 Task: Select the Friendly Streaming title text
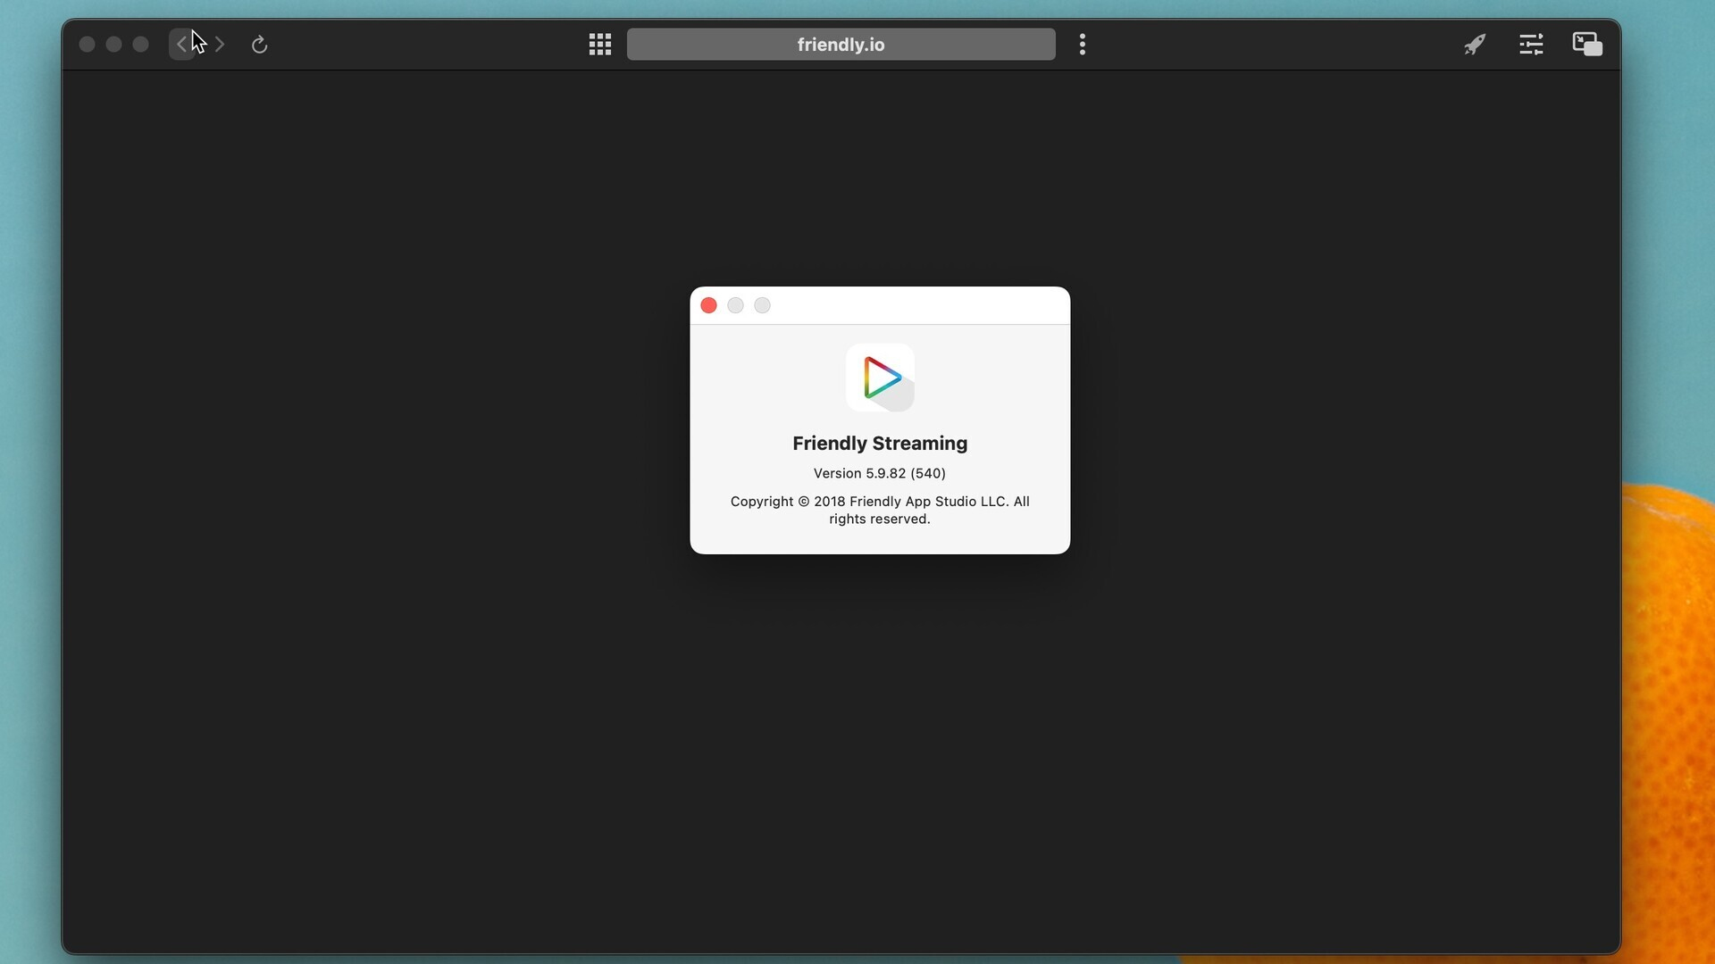(880, 444)
